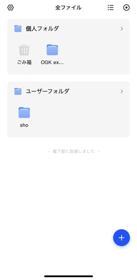Open the sho folder
Viewport: 137px width, 280px height.
point(24,112)
